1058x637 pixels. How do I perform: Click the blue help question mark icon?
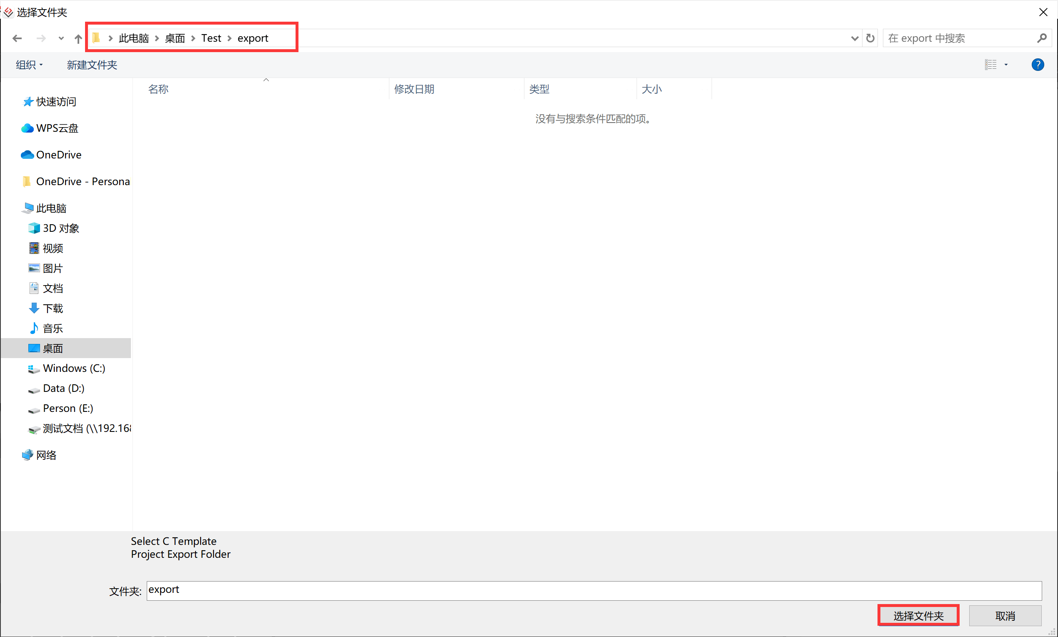pyautogui.click(x=1038, y=65)
